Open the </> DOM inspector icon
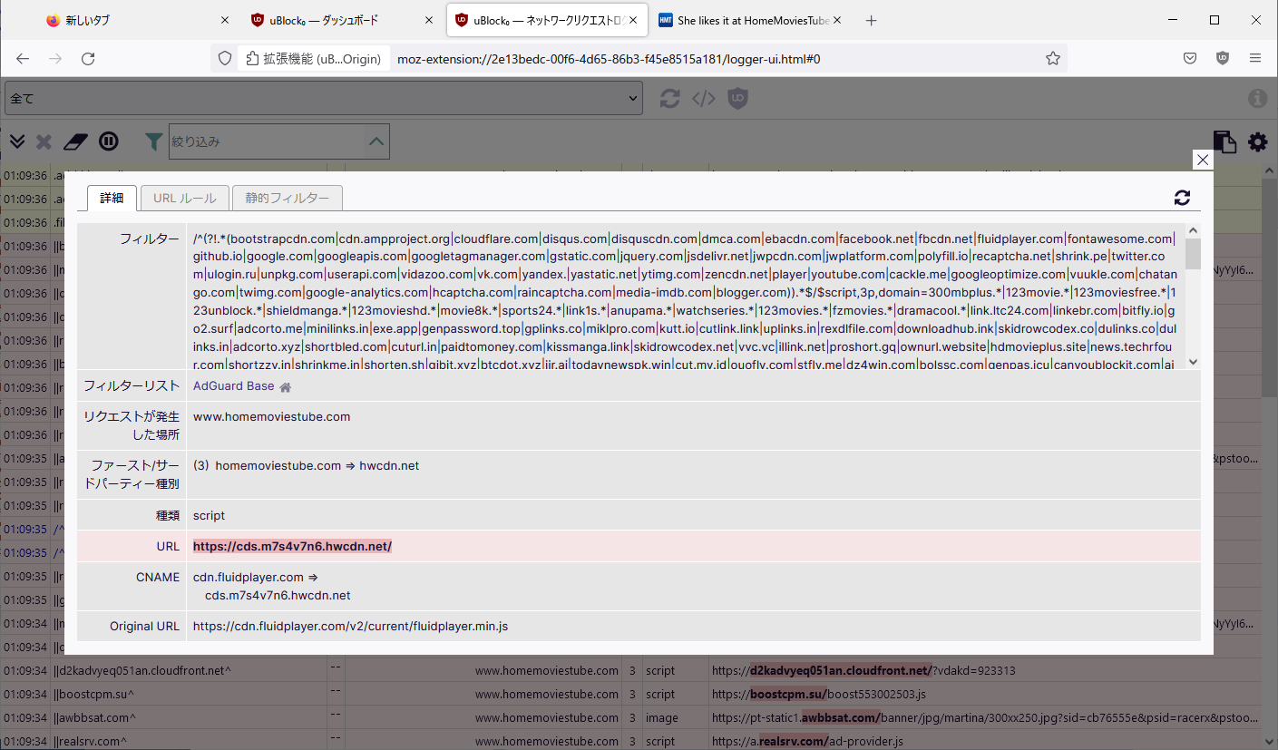 pyautogui.click(x=703, y=98)
